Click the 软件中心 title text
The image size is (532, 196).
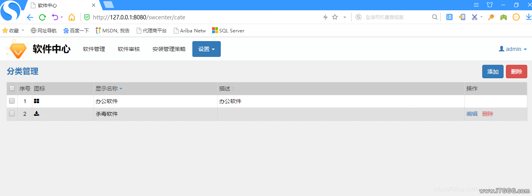pyautogui.click(x=51, y=49)
